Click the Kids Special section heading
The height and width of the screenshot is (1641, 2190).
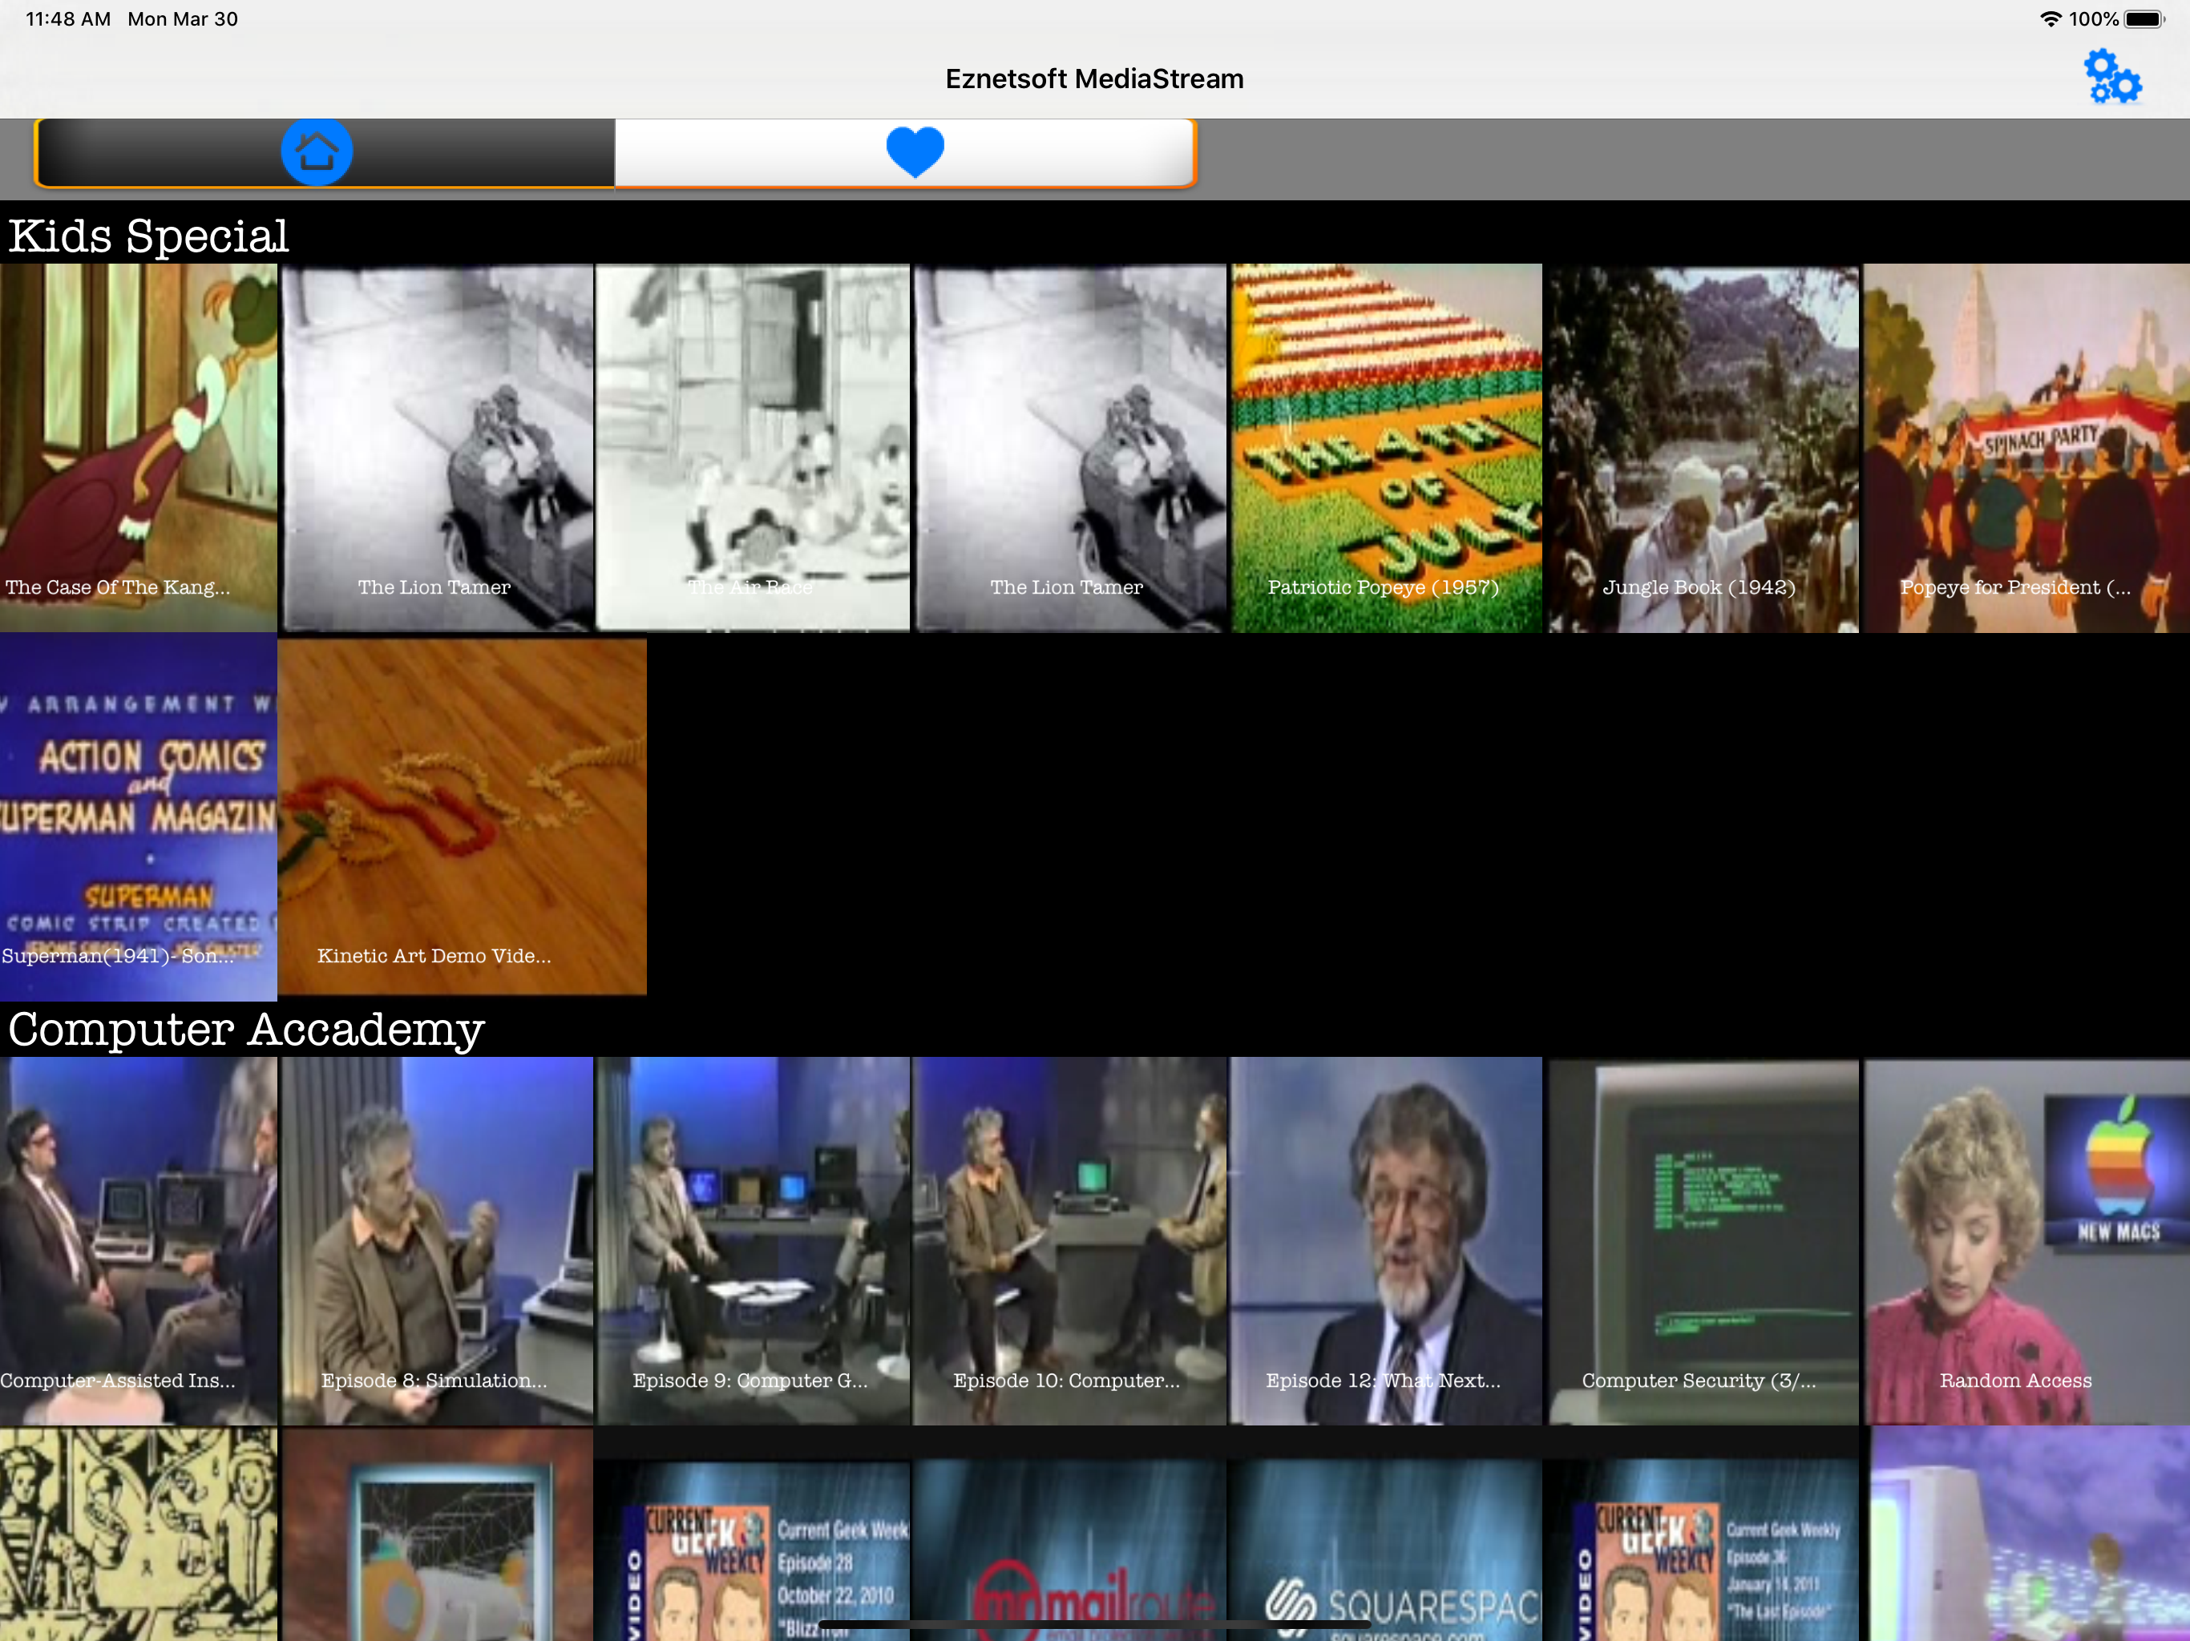pyautogui.click(x=148, y=236)
